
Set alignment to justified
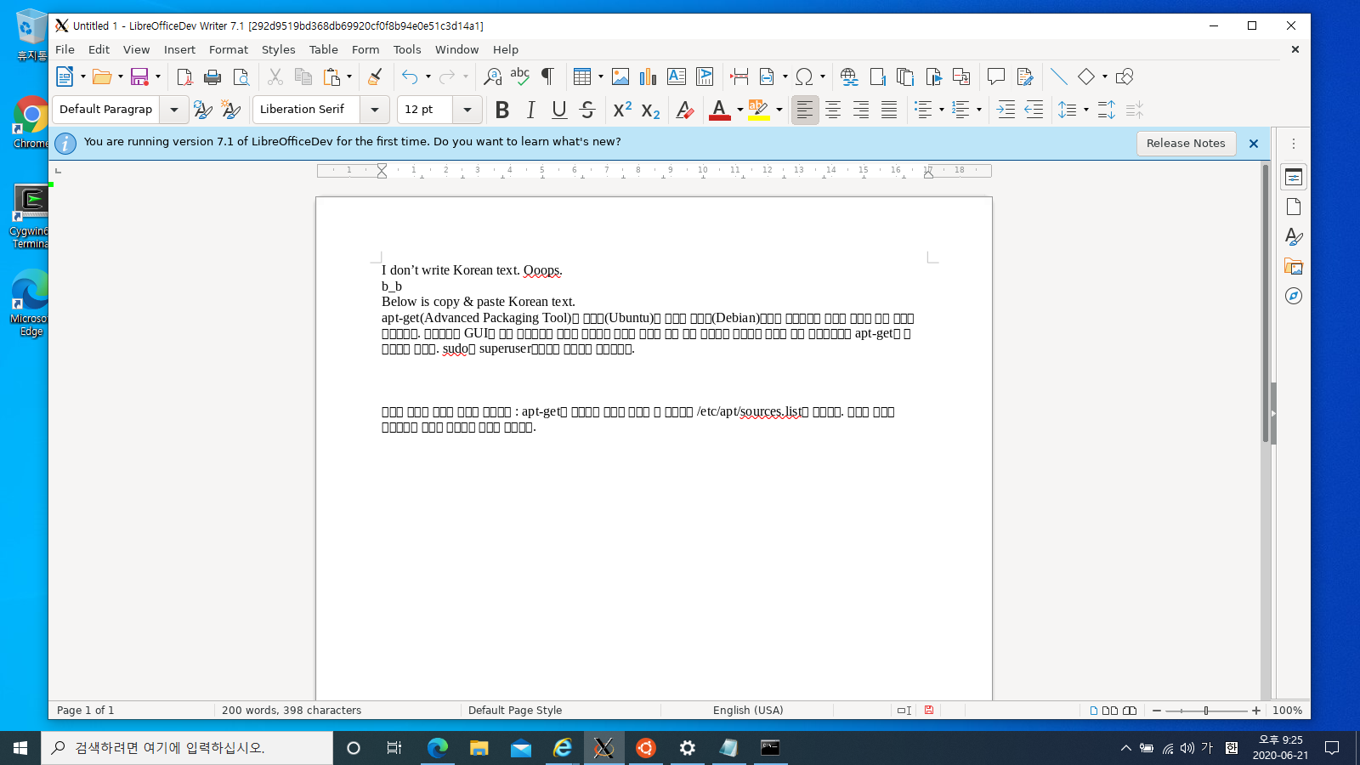click(x=889, y=110)
